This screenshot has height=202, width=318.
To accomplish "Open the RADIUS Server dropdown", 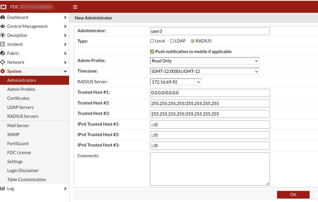I will click(x=176, y=82).
